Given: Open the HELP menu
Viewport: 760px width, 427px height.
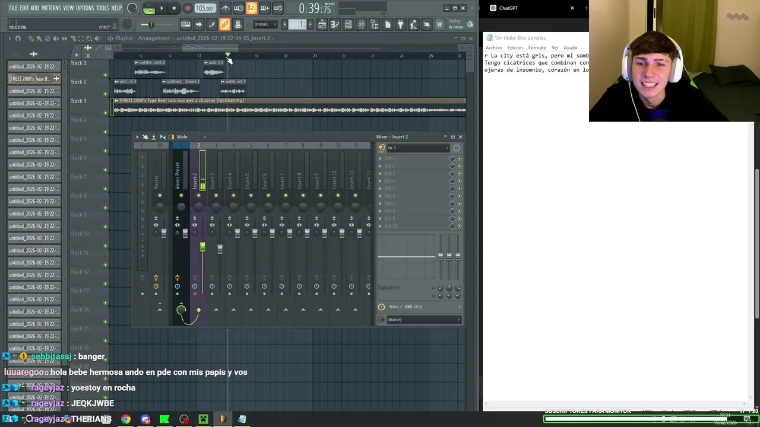Looking at the screenshot, I should pyautogui.click(x=116, y=8).
